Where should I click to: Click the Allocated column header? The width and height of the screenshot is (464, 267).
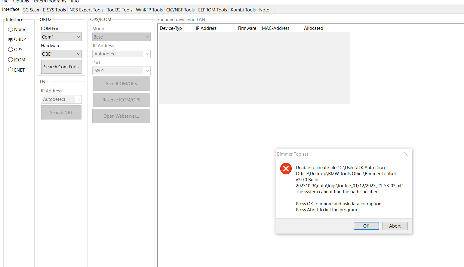pyautogui.click(x=326, y=28)
